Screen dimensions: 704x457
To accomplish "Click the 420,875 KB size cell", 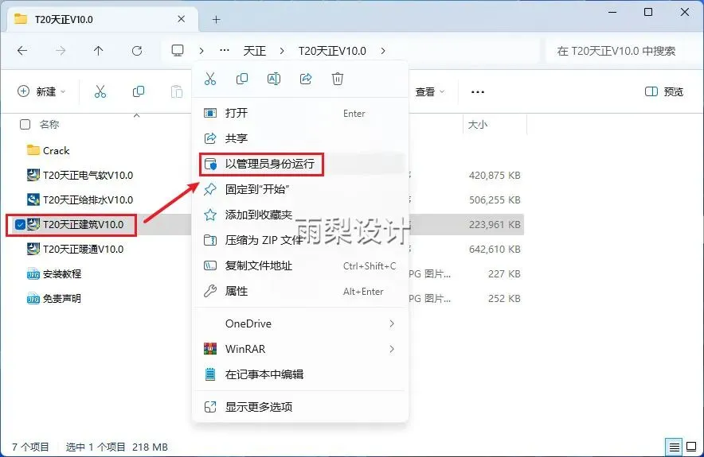I will point(495,175).
